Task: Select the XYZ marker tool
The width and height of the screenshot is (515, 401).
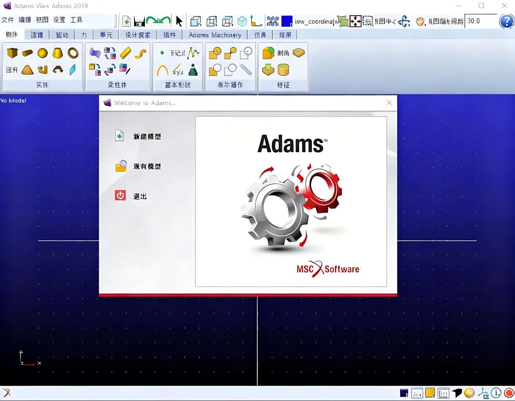Action: [x=178, y=70]
